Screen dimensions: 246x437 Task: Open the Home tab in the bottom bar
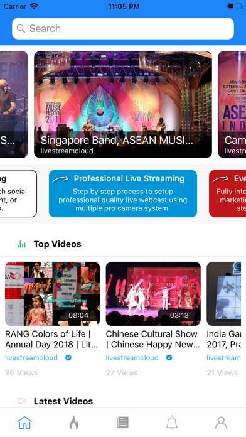[x=24, y=423]
